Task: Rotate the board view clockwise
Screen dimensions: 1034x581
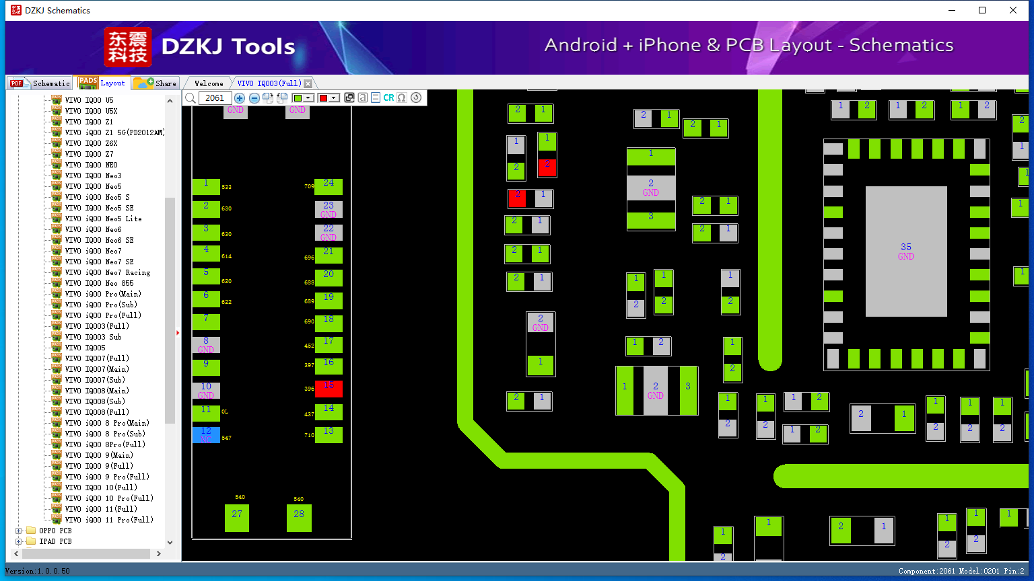Action: pyautogui.click(x=268, y=98)
